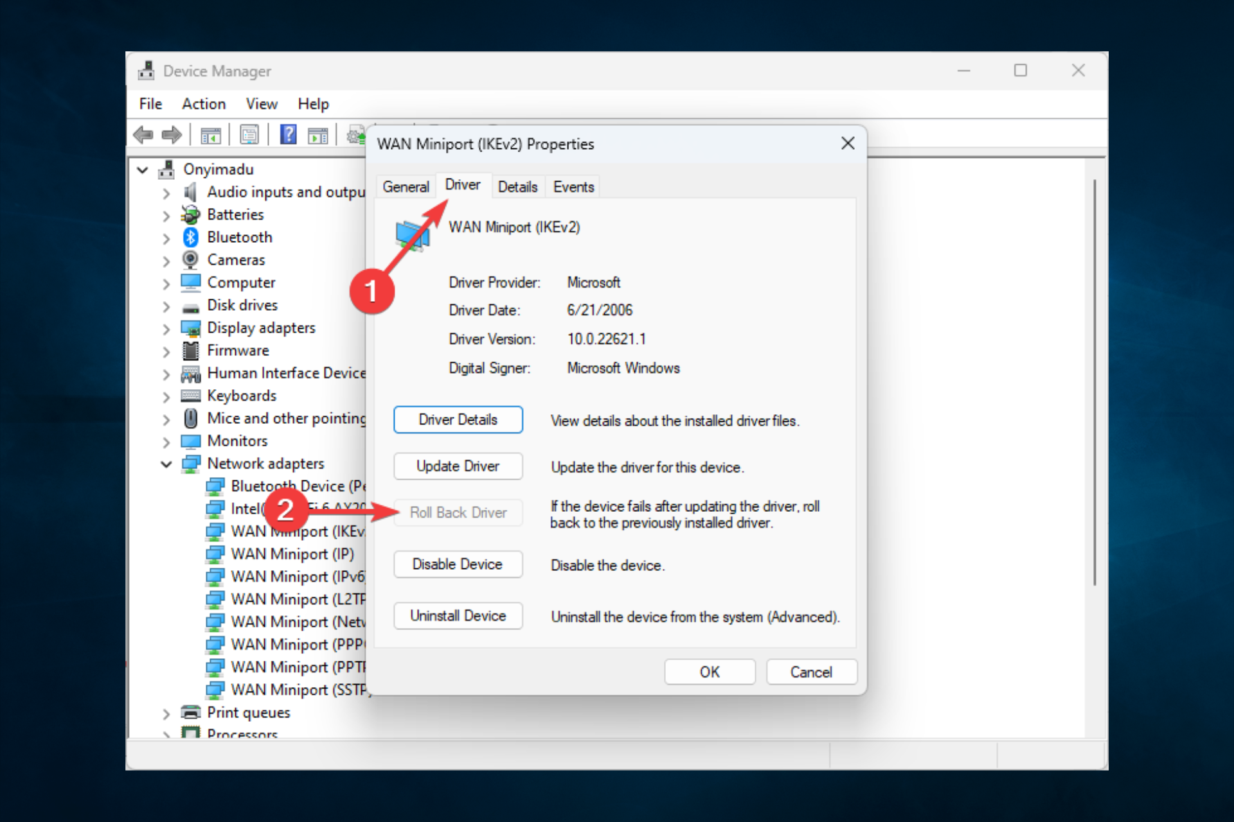Click the blue Help question-mark icon
Image resolution: width=1234 pixels, height=822 pixels.
[x=289, y=135]
